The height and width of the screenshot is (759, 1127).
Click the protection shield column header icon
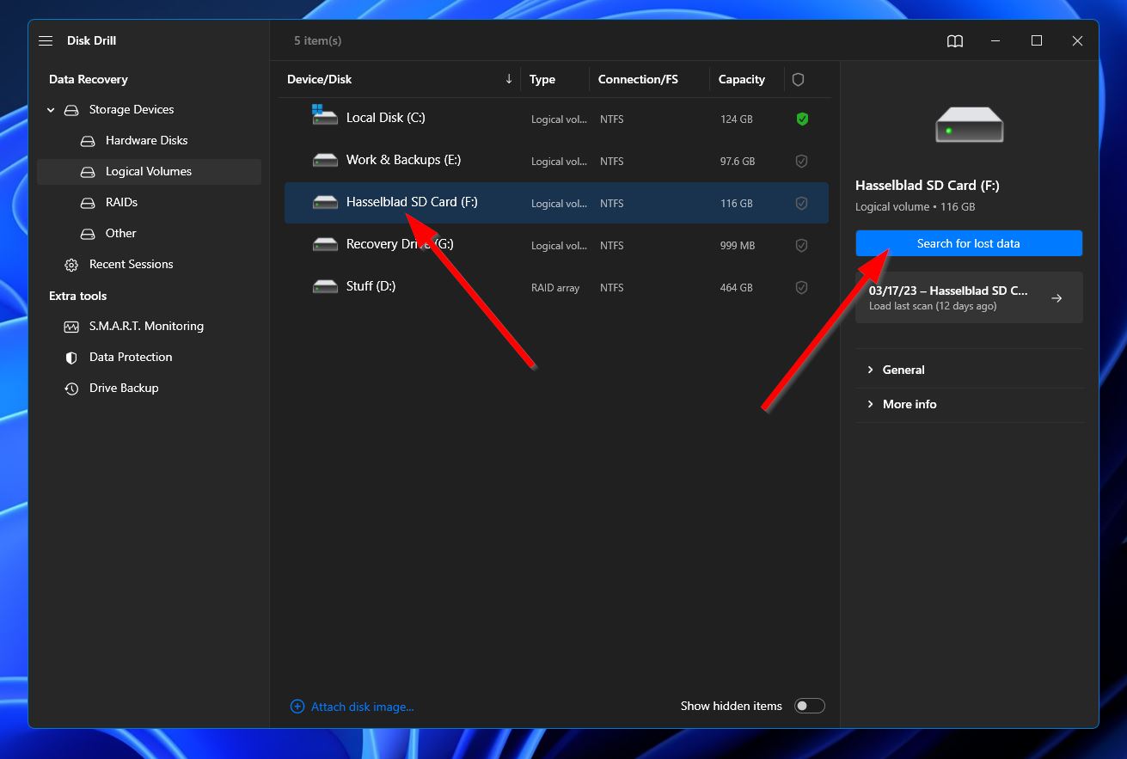pyautogui.click(x=798, y=79)
